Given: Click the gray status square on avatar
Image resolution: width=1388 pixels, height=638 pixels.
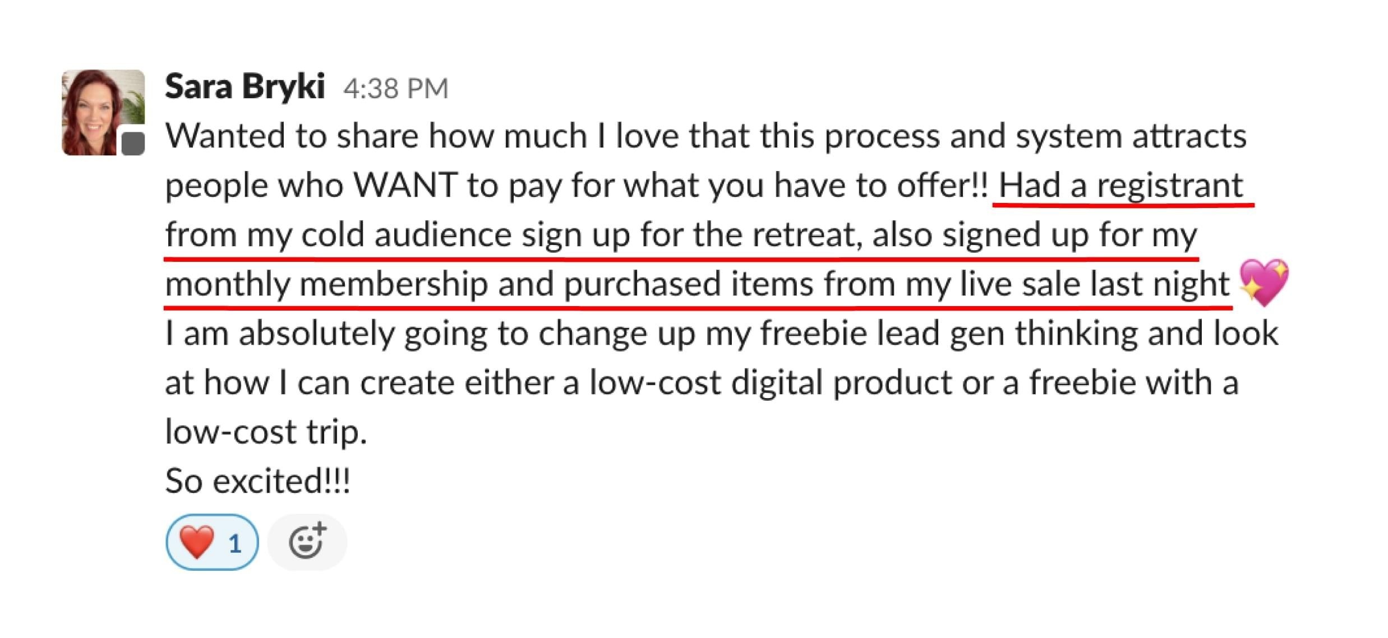Looking at the screenshot, I should click(x=133, y=144).
